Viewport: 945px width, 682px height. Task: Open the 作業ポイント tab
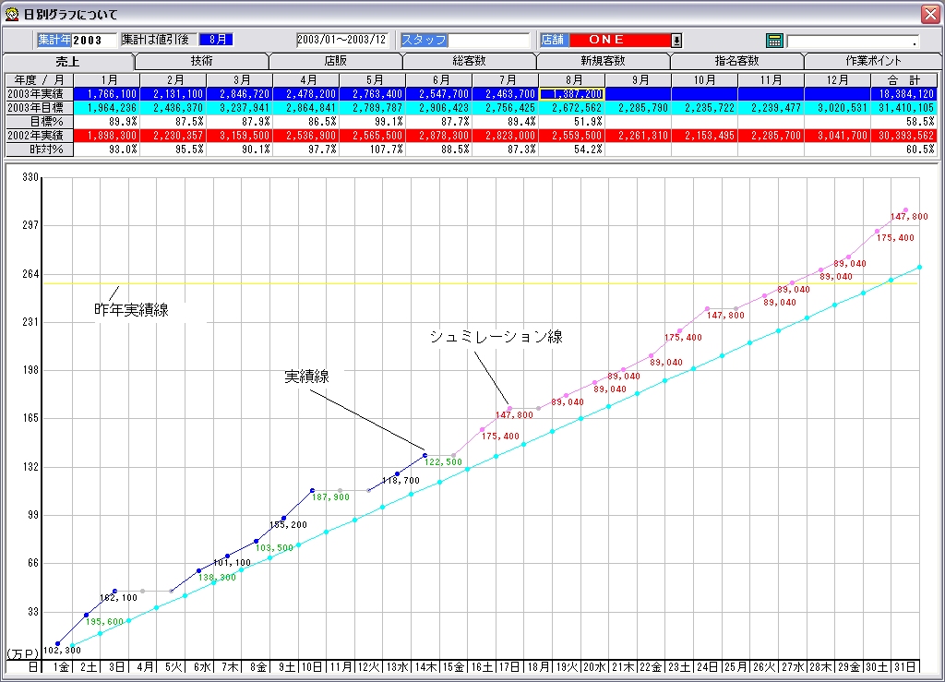click(x=873, y=61)
